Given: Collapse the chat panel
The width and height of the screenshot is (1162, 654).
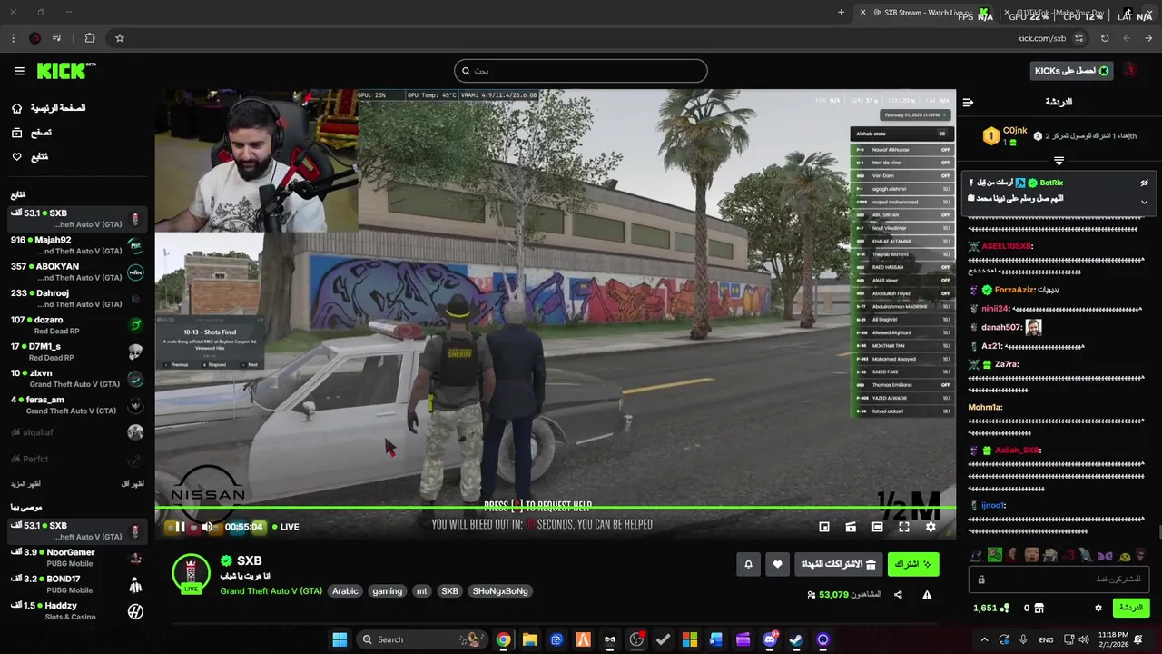Looking at the screenshot, I should point(968,103).
